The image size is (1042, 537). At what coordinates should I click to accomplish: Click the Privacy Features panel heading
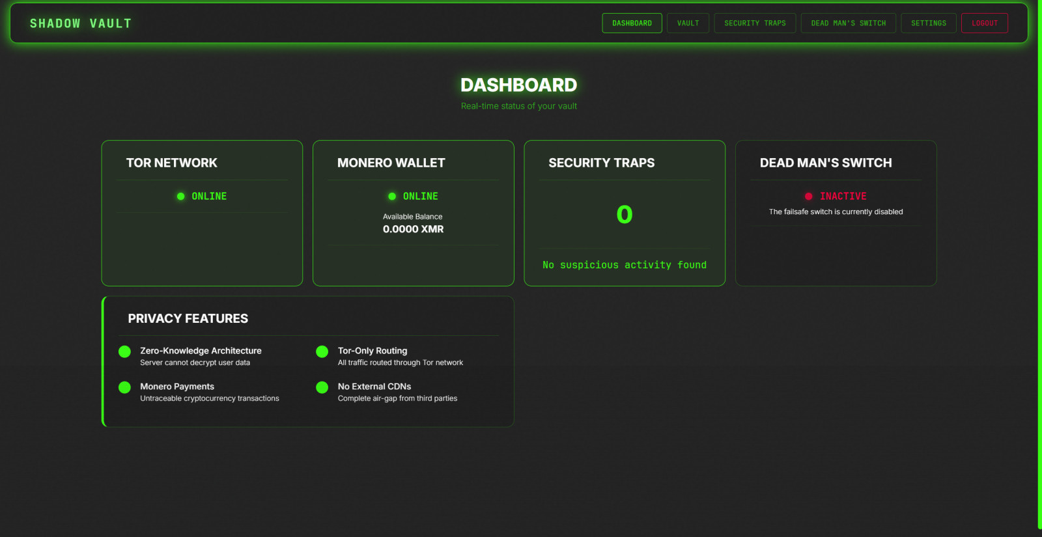point(188,318)
